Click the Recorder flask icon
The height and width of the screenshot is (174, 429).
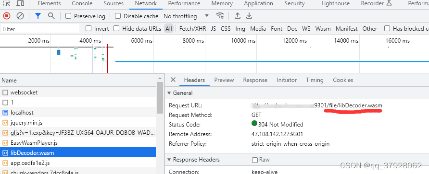point(389,3)
